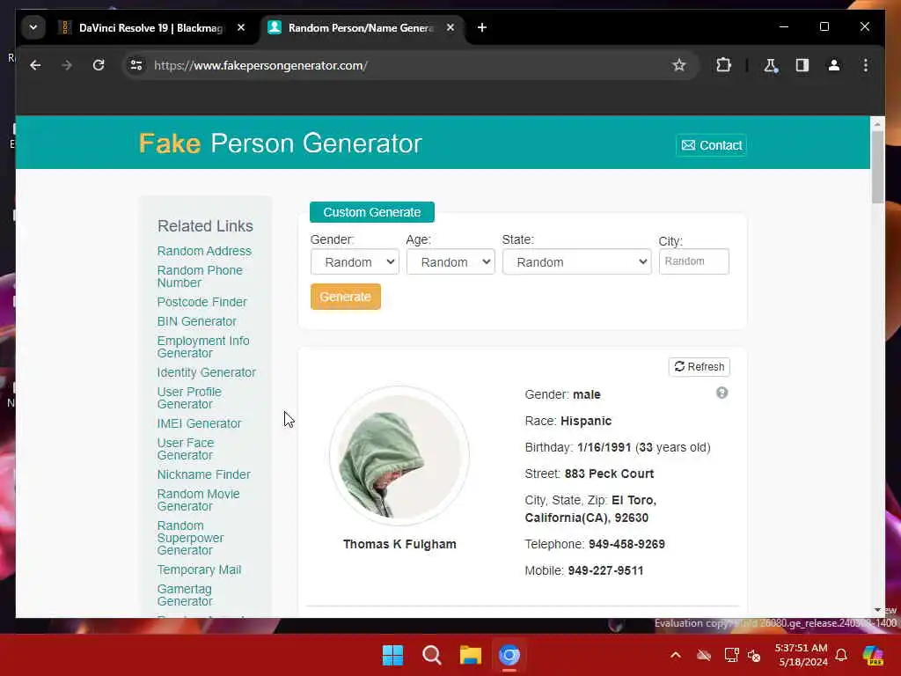Open the Age dropdown
The width and height of the screenshot is (901, 676).
tap(450, 262)
